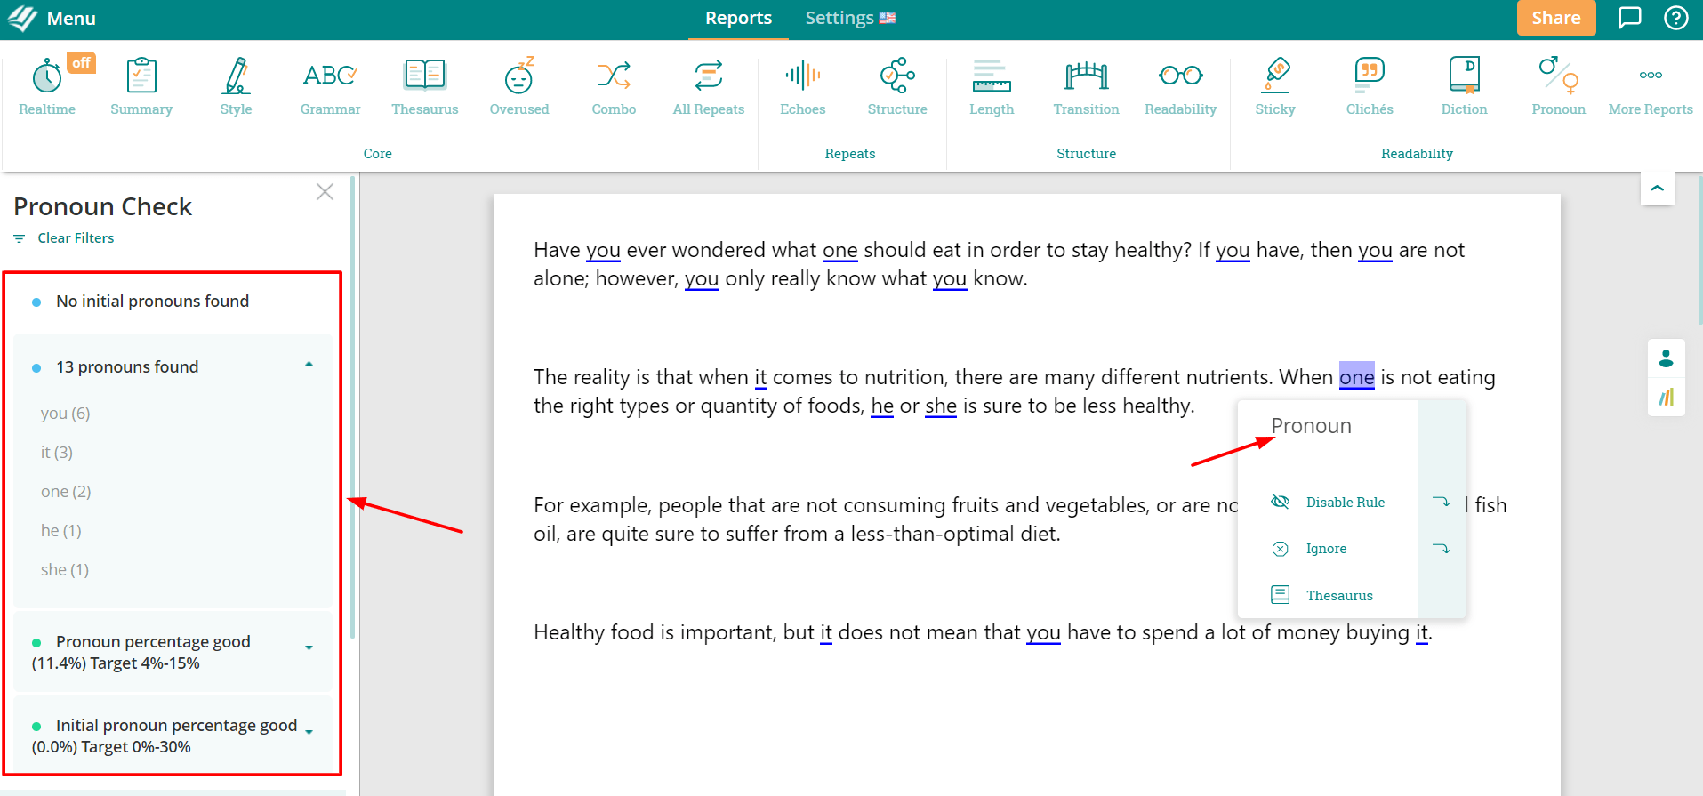Filter by pronoun "you (6)"
Screen dimensions: 1703x796
pyautogui.click(x=66, y=414)
